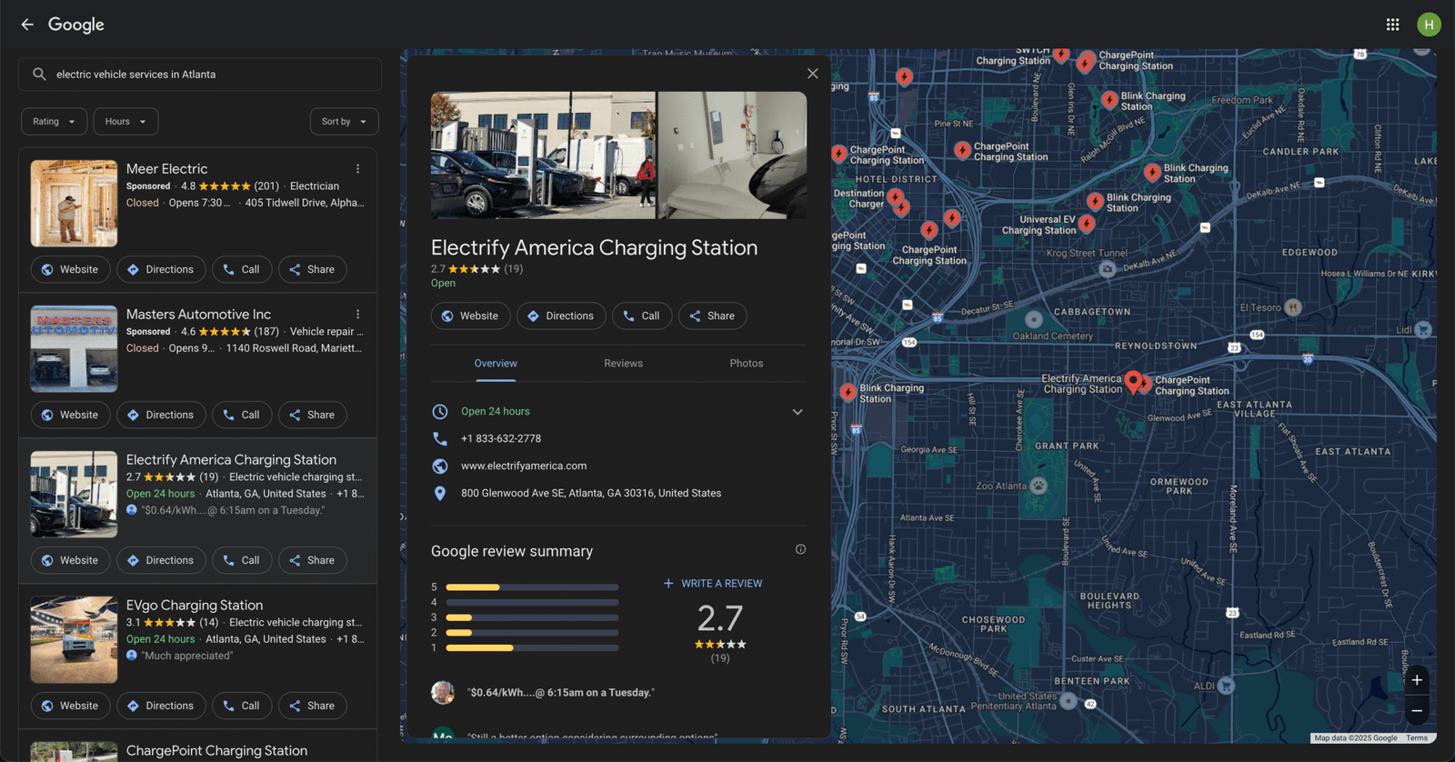Click the 1-star rating bar
The height and width of the screenshot is (762, 1455).
(x=532, y=648)
